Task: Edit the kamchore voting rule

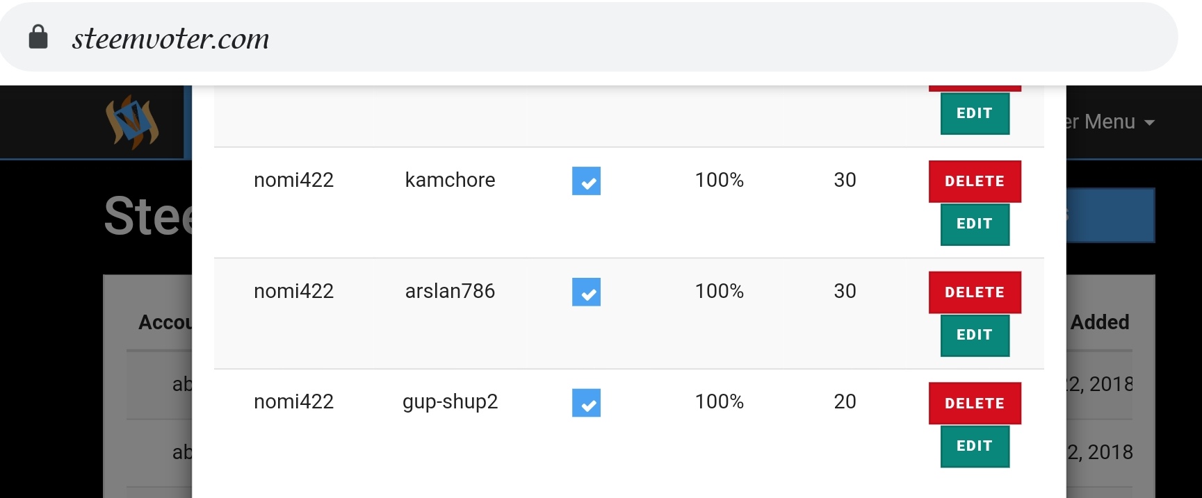Action: click(x=975, y=224)
